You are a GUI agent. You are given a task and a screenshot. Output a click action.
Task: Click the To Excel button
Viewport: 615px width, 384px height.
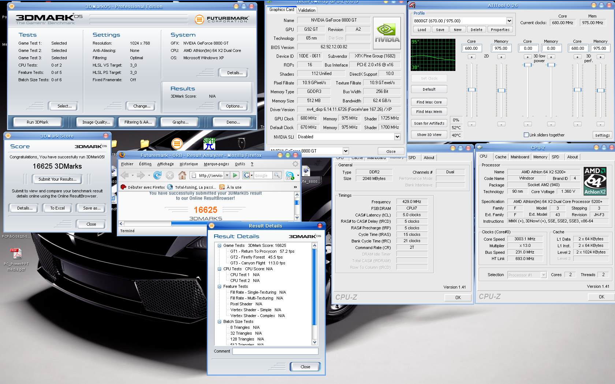[x=57, y=208]
